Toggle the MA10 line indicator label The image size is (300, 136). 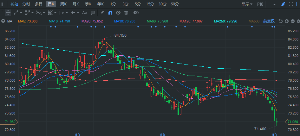click(x=59, y=21)
